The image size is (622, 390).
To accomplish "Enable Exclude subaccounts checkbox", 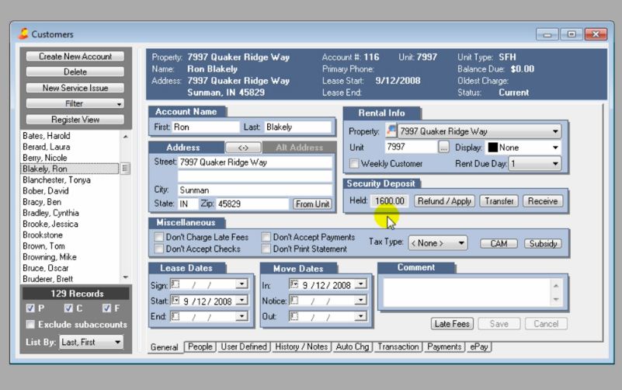I will click(30, 325).
